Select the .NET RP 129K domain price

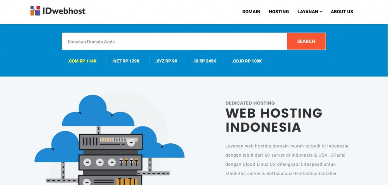(126, 61)
